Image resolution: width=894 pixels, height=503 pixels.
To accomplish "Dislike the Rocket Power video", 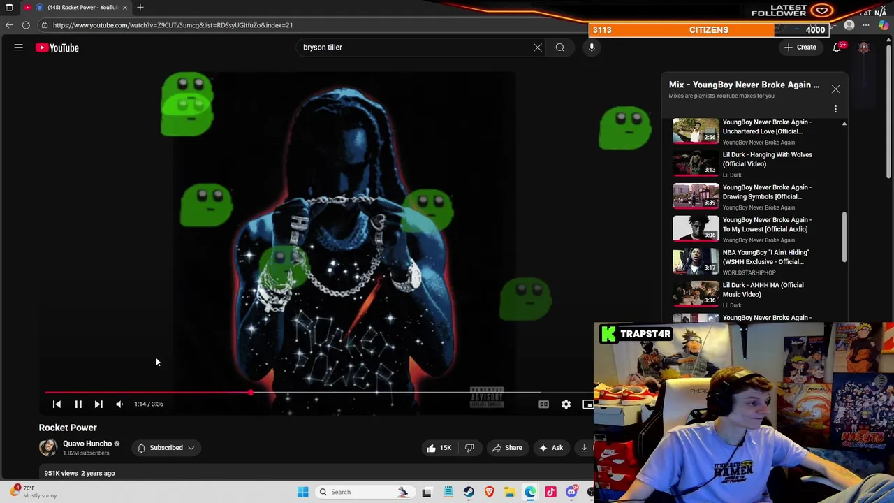I will (x=469, y=448).
